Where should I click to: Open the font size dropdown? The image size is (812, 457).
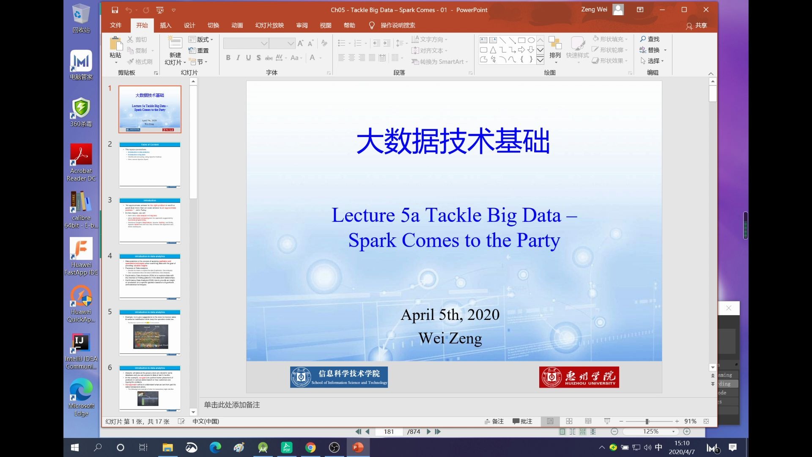click(291, 43)
